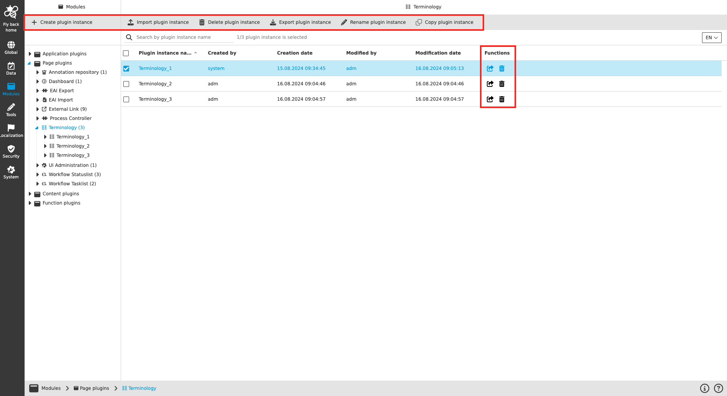This screenshot has height=396, width=727.
Task: Expand the External Link tree node
Action: (37, 109)
